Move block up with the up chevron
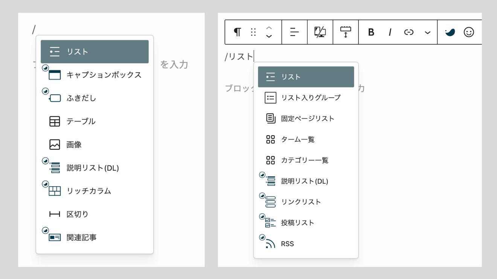Image resolution: width=497 pixels, height=279 pixels. [x=269, y=28]
